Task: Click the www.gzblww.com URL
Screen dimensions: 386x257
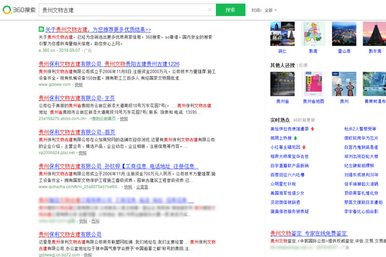Action: click(54, 85)
